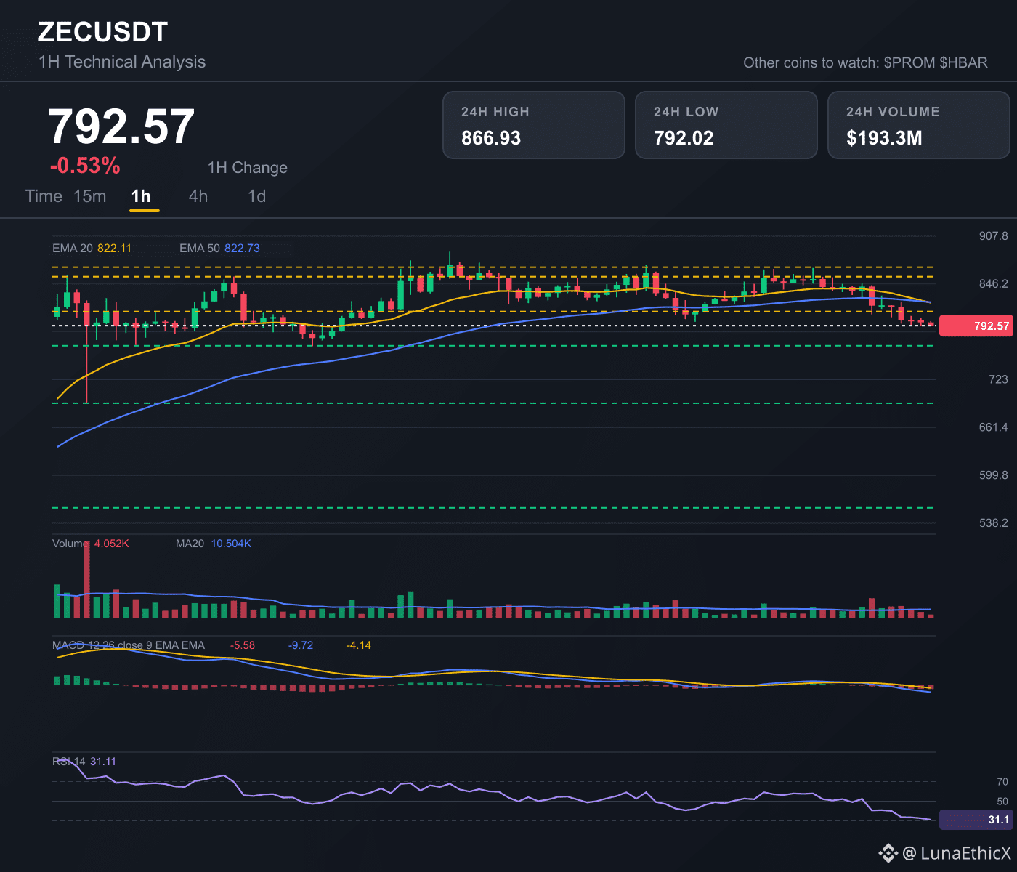Click the red 792.57 price axis tag

tap(976, 326)
